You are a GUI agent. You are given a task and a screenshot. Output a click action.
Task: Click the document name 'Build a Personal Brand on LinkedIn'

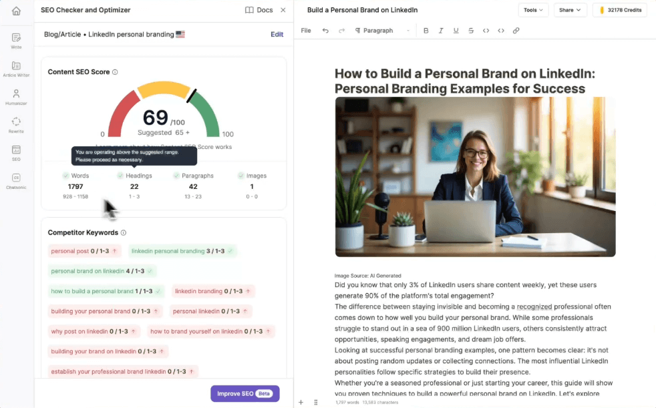362,10
